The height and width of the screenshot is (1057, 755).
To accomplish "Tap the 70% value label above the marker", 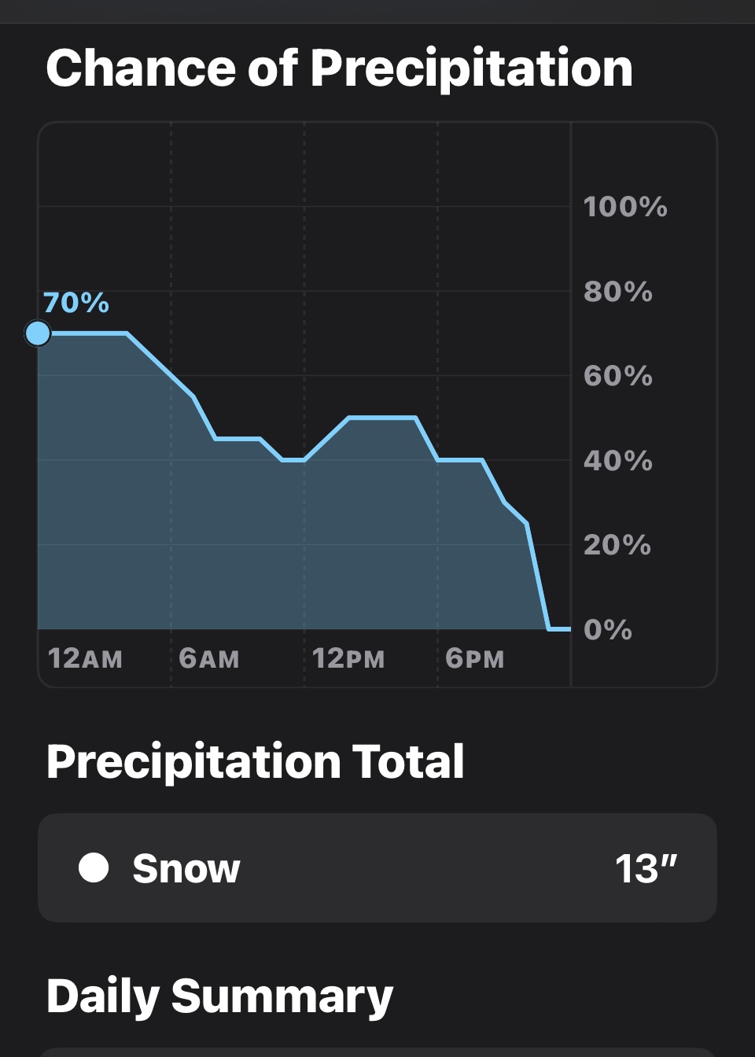I will point(76,303).
